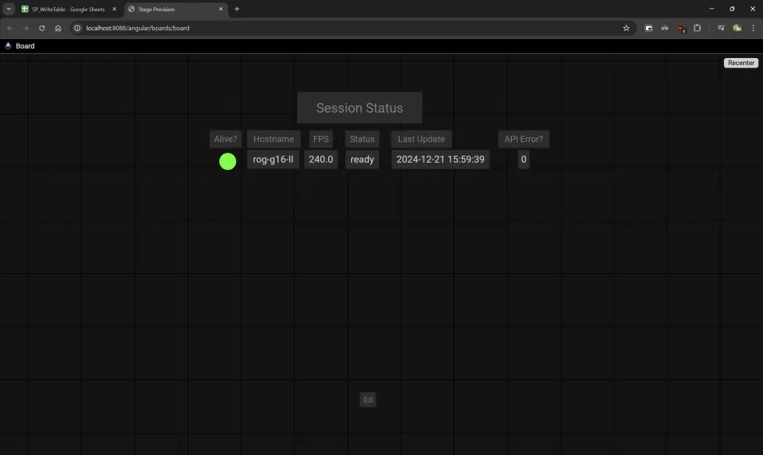Switch to SP_WriteTable Google Sheets tab
Image resolution: width=763 pixels, height=455 pixels.
tap(68, 10)
